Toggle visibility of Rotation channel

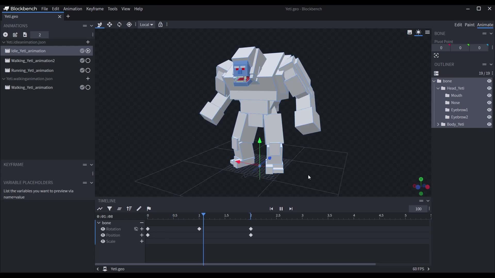103,229
